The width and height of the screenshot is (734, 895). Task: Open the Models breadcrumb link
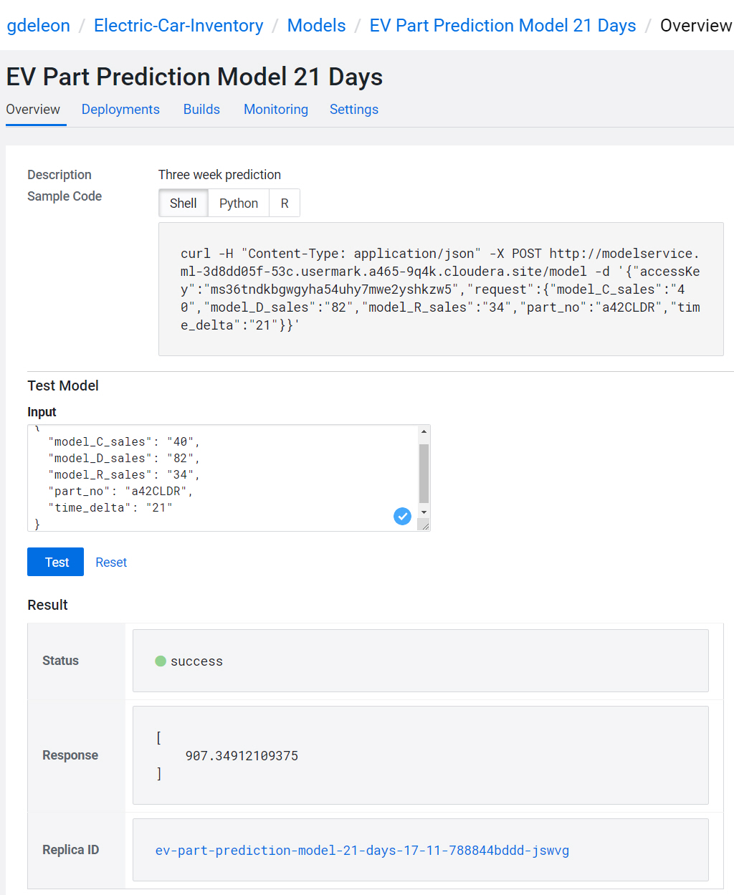(316, 26)
